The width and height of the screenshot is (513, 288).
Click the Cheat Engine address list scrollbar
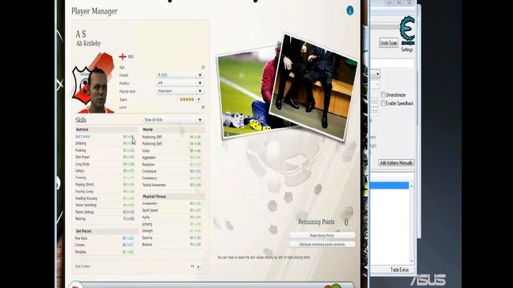click(411, 224)
